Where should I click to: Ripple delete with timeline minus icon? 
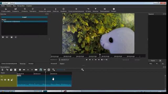tap(24, 70)
